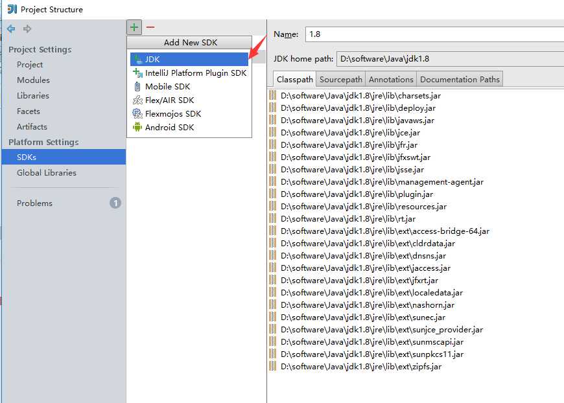The height and width of the screenshot is (403, 564).
Task: Choose JDK from Add New SDK menu
Action: pyautogui.click(x=189, y=60)
